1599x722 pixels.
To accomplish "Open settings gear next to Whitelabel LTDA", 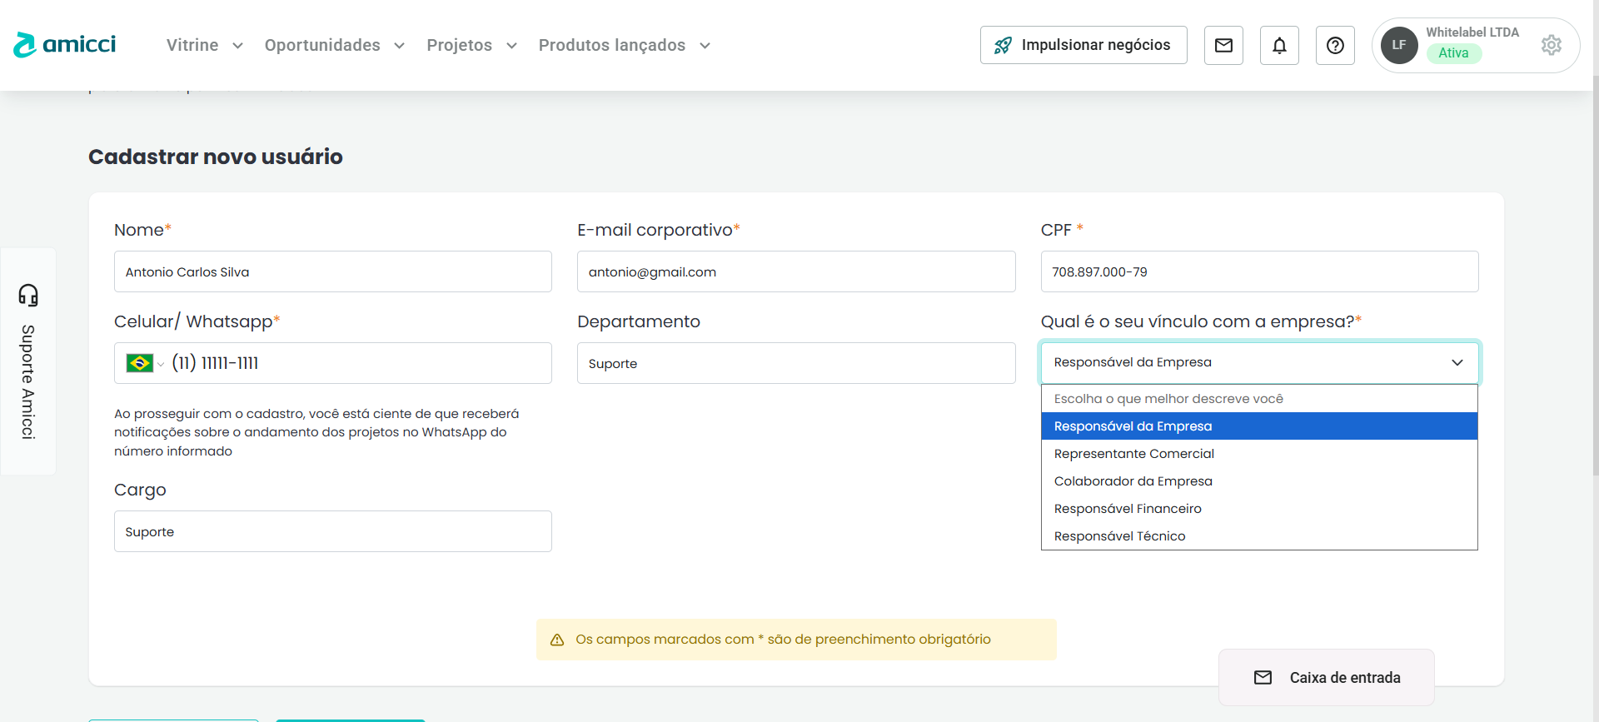I will tap(1551, 45).
